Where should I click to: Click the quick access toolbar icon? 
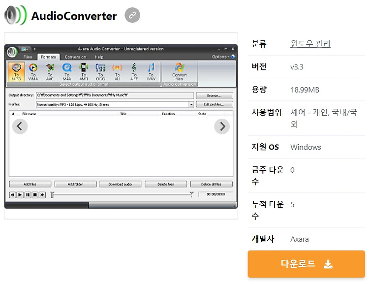coord(25,49)
